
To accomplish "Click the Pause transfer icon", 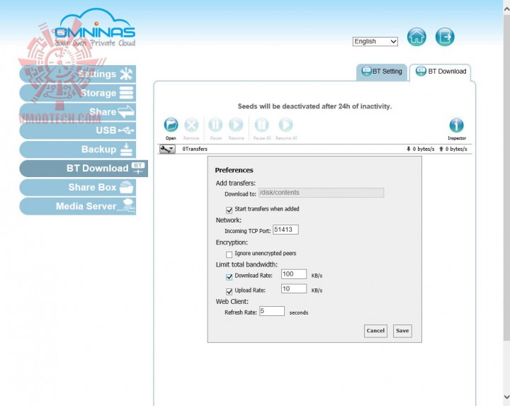I will coord(215,125).
